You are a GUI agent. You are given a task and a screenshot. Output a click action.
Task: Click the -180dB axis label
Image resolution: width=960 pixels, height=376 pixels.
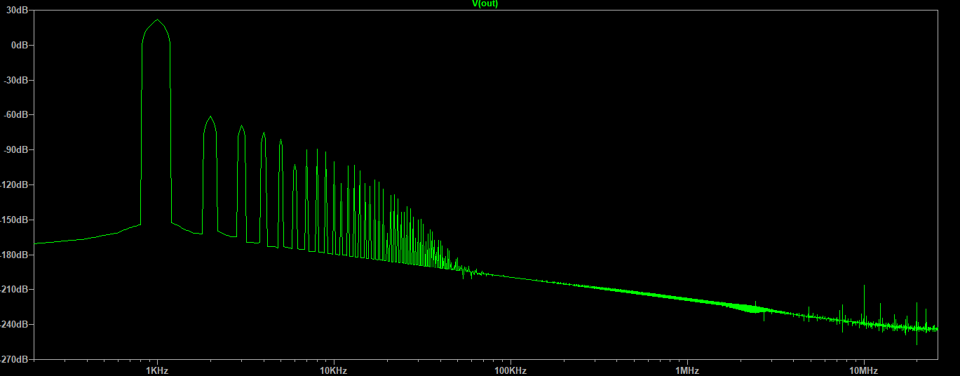[15, 255]
